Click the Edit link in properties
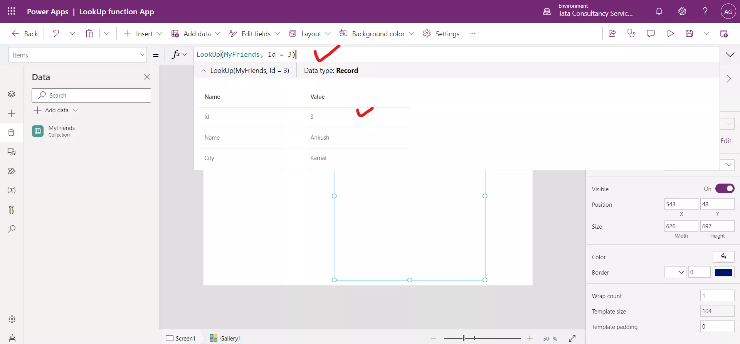The image size is (740, 344). pos(726,141)
